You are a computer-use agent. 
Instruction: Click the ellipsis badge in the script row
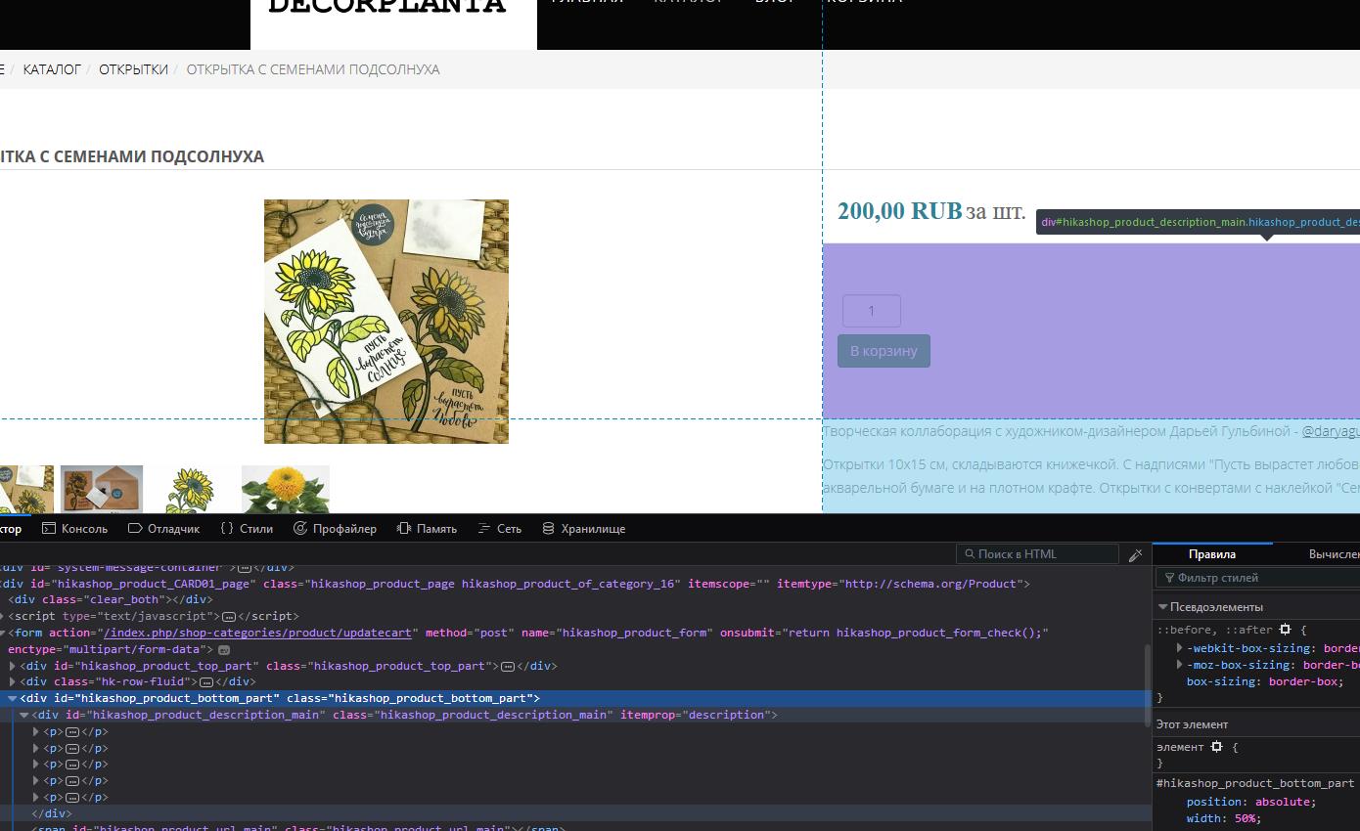[x=229, y=617]
